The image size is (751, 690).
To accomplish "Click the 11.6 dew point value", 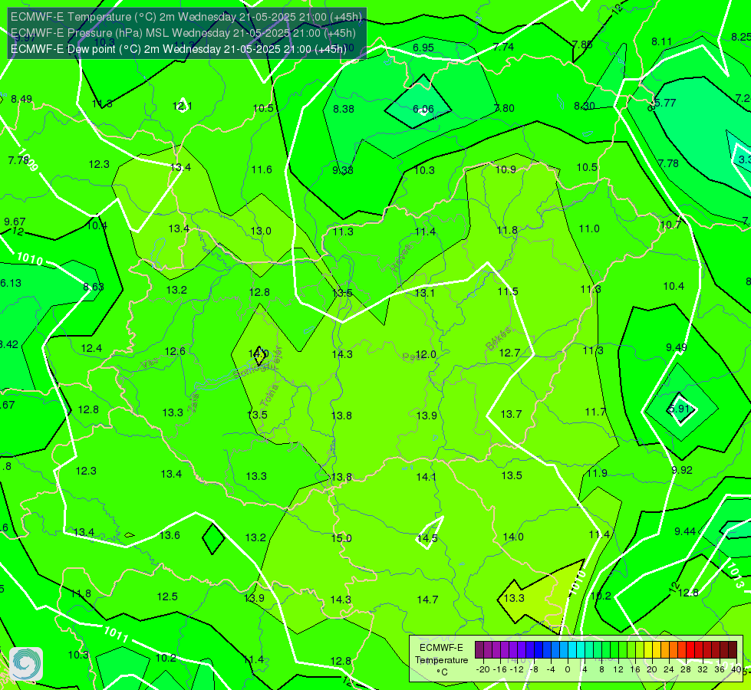I will point(262,169).
